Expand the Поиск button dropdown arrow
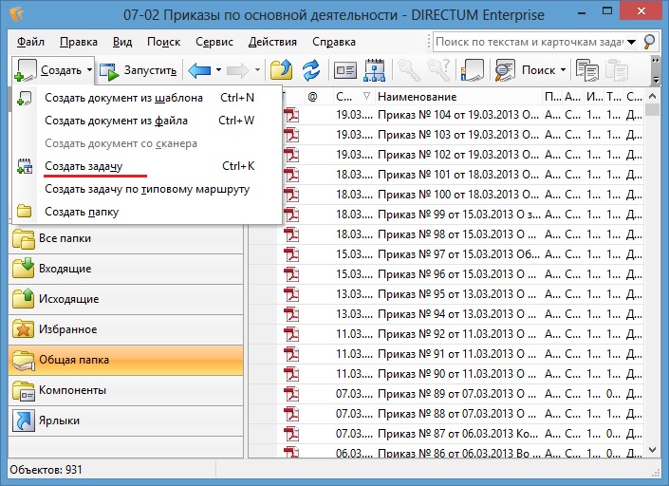The image size is (669, 486). [563, 70]
